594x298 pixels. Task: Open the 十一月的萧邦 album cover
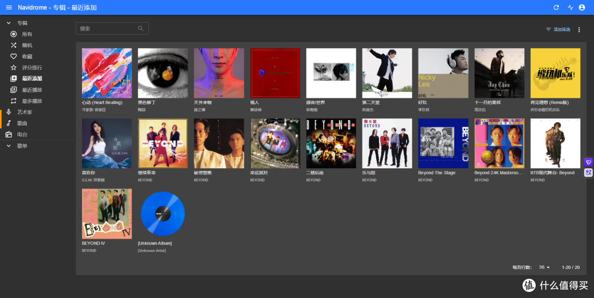coord(499,73)
